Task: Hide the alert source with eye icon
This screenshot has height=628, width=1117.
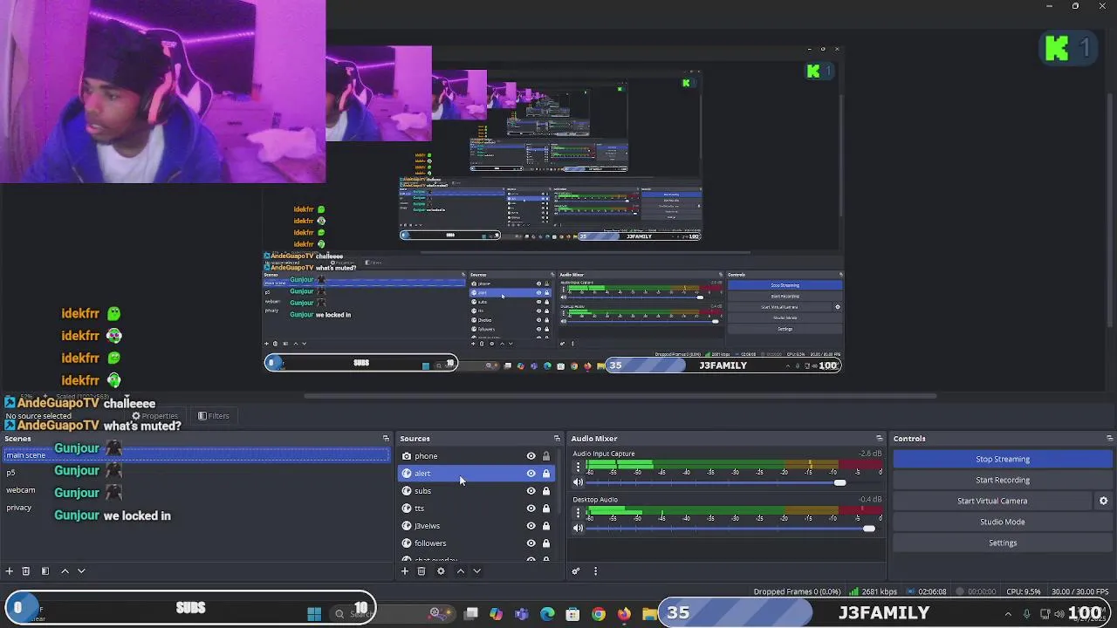Action: pyautogui.click(x=531, y=474)
